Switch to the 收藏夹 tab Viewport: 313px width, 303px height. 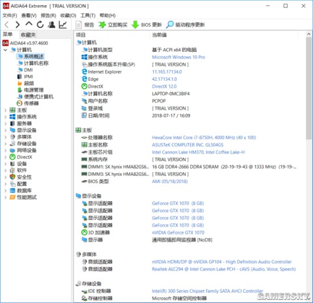pos(28,35)
